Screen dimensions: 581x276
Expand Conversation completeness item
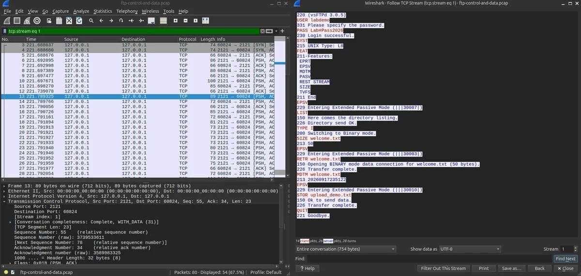click(x=11, y=222)
